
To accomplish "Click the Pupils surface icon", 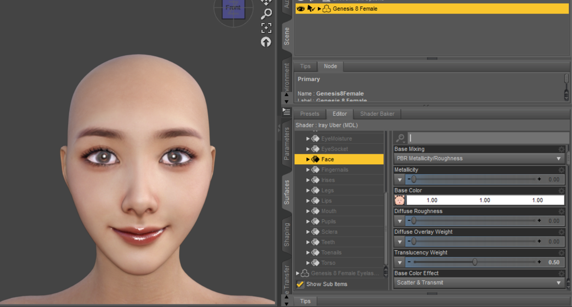I will [315, 221].
